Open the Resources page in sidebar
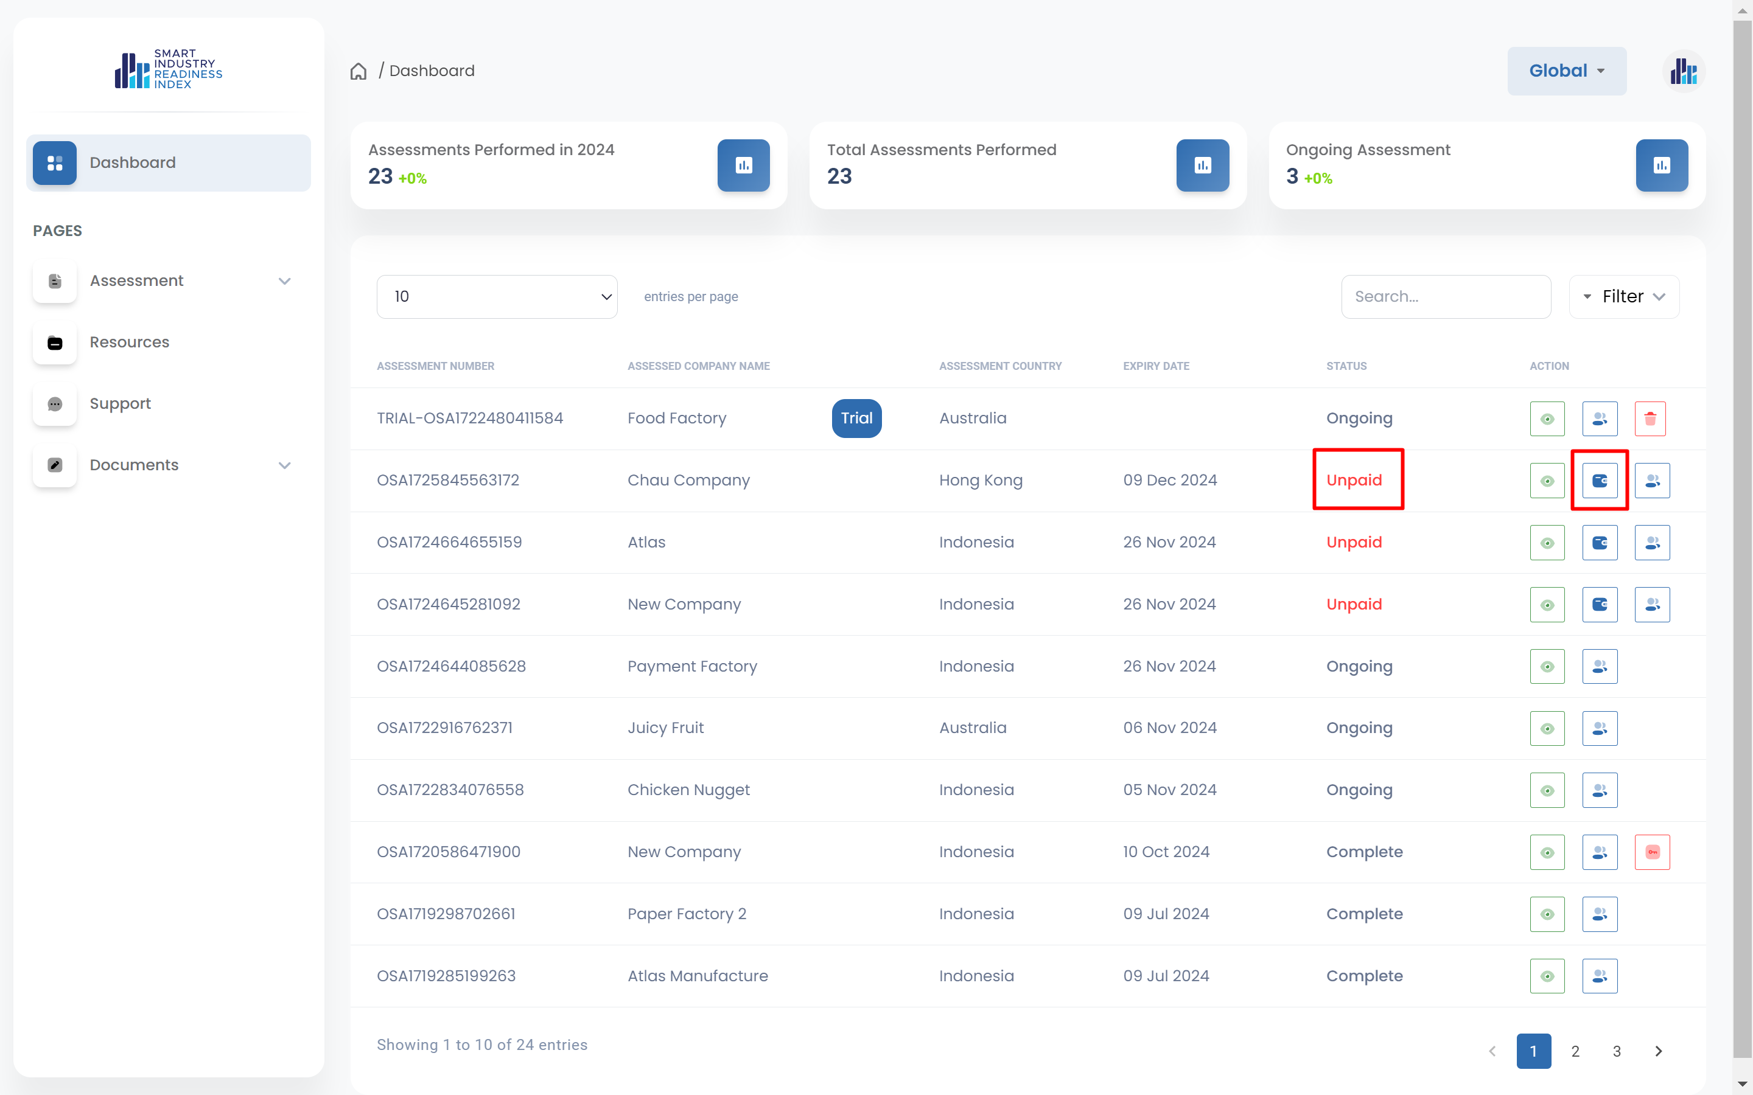The height and width of the screenshot is (1095, 1753). coord(129,342)
